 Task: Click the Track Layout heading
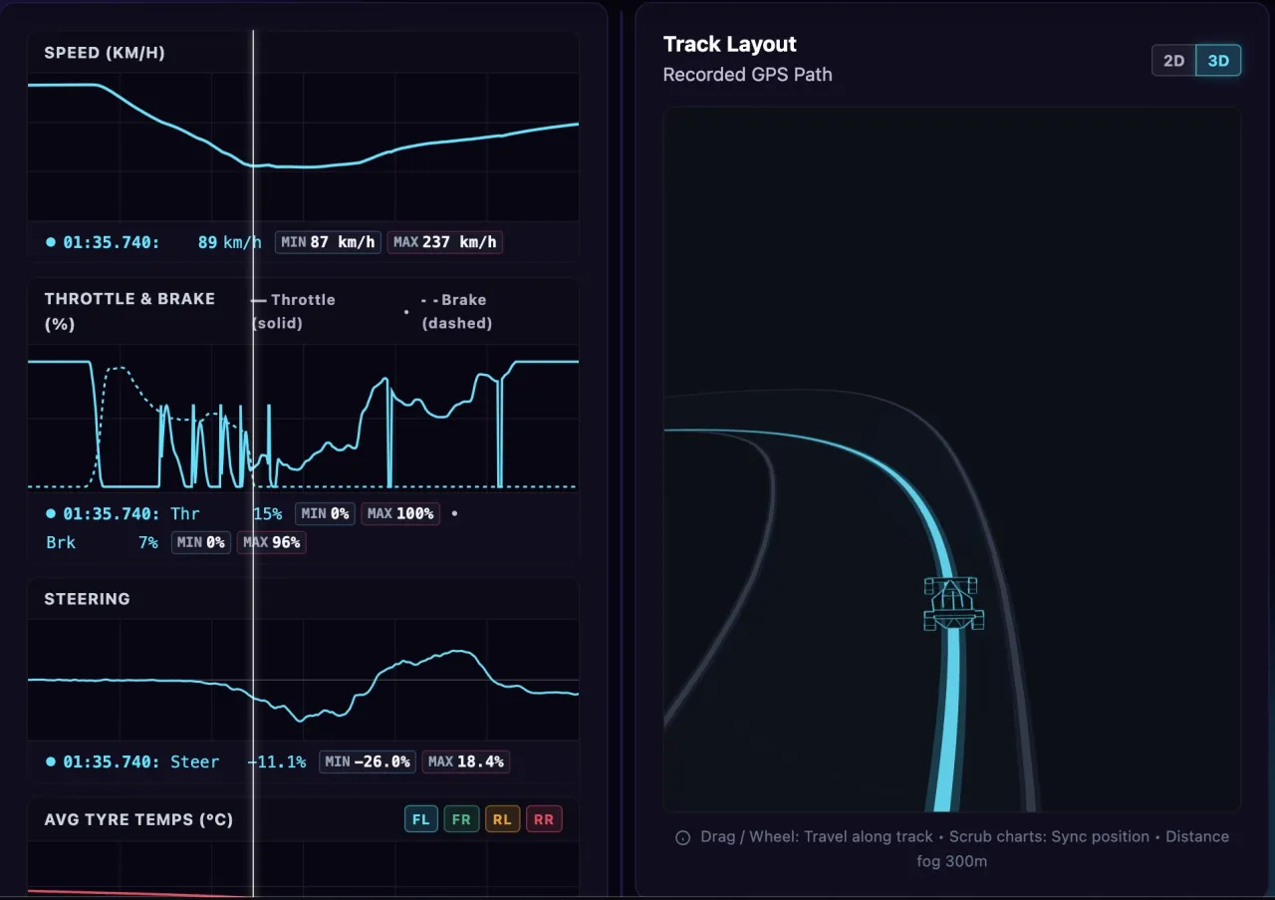click(x=730, y=44)
